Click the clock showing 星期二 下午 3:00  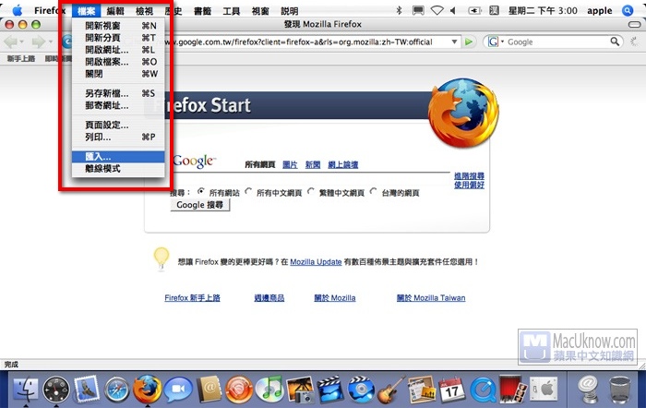pos(543,11)
